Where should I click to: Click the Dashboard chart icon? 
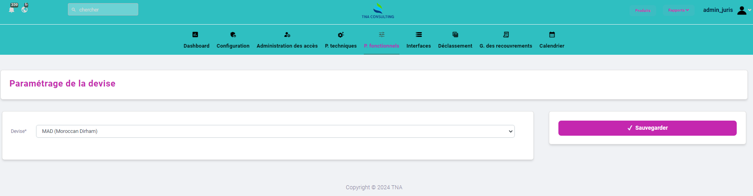[195, 35]
